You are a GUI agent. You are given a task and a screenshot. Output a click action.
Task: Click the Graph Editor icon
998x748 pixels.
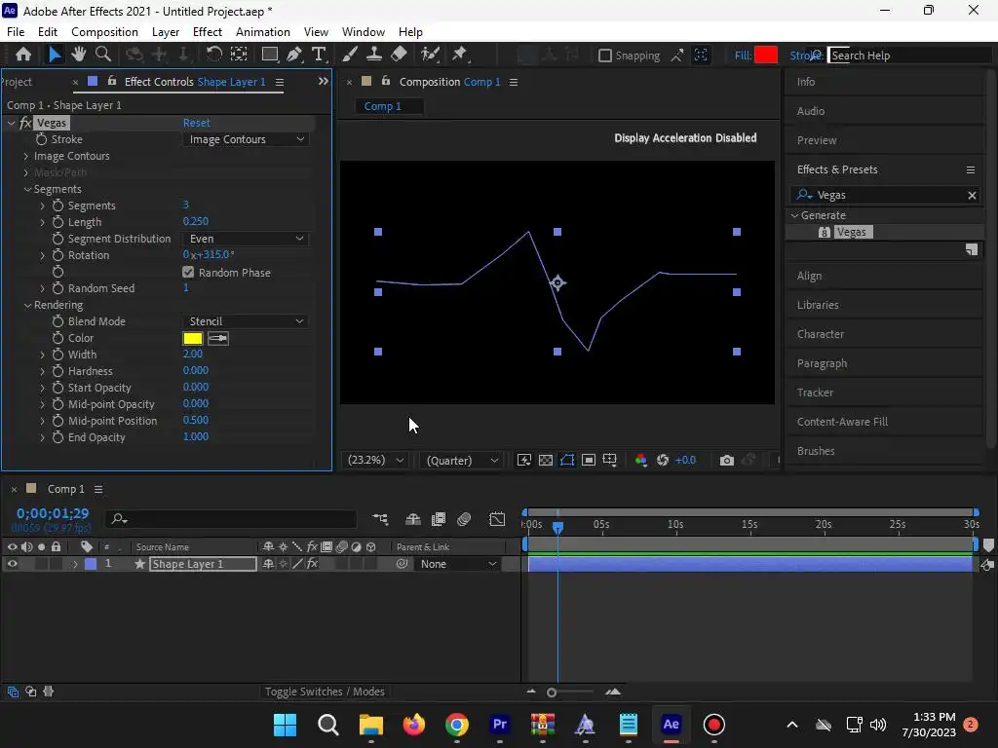(x=497, y=519)
